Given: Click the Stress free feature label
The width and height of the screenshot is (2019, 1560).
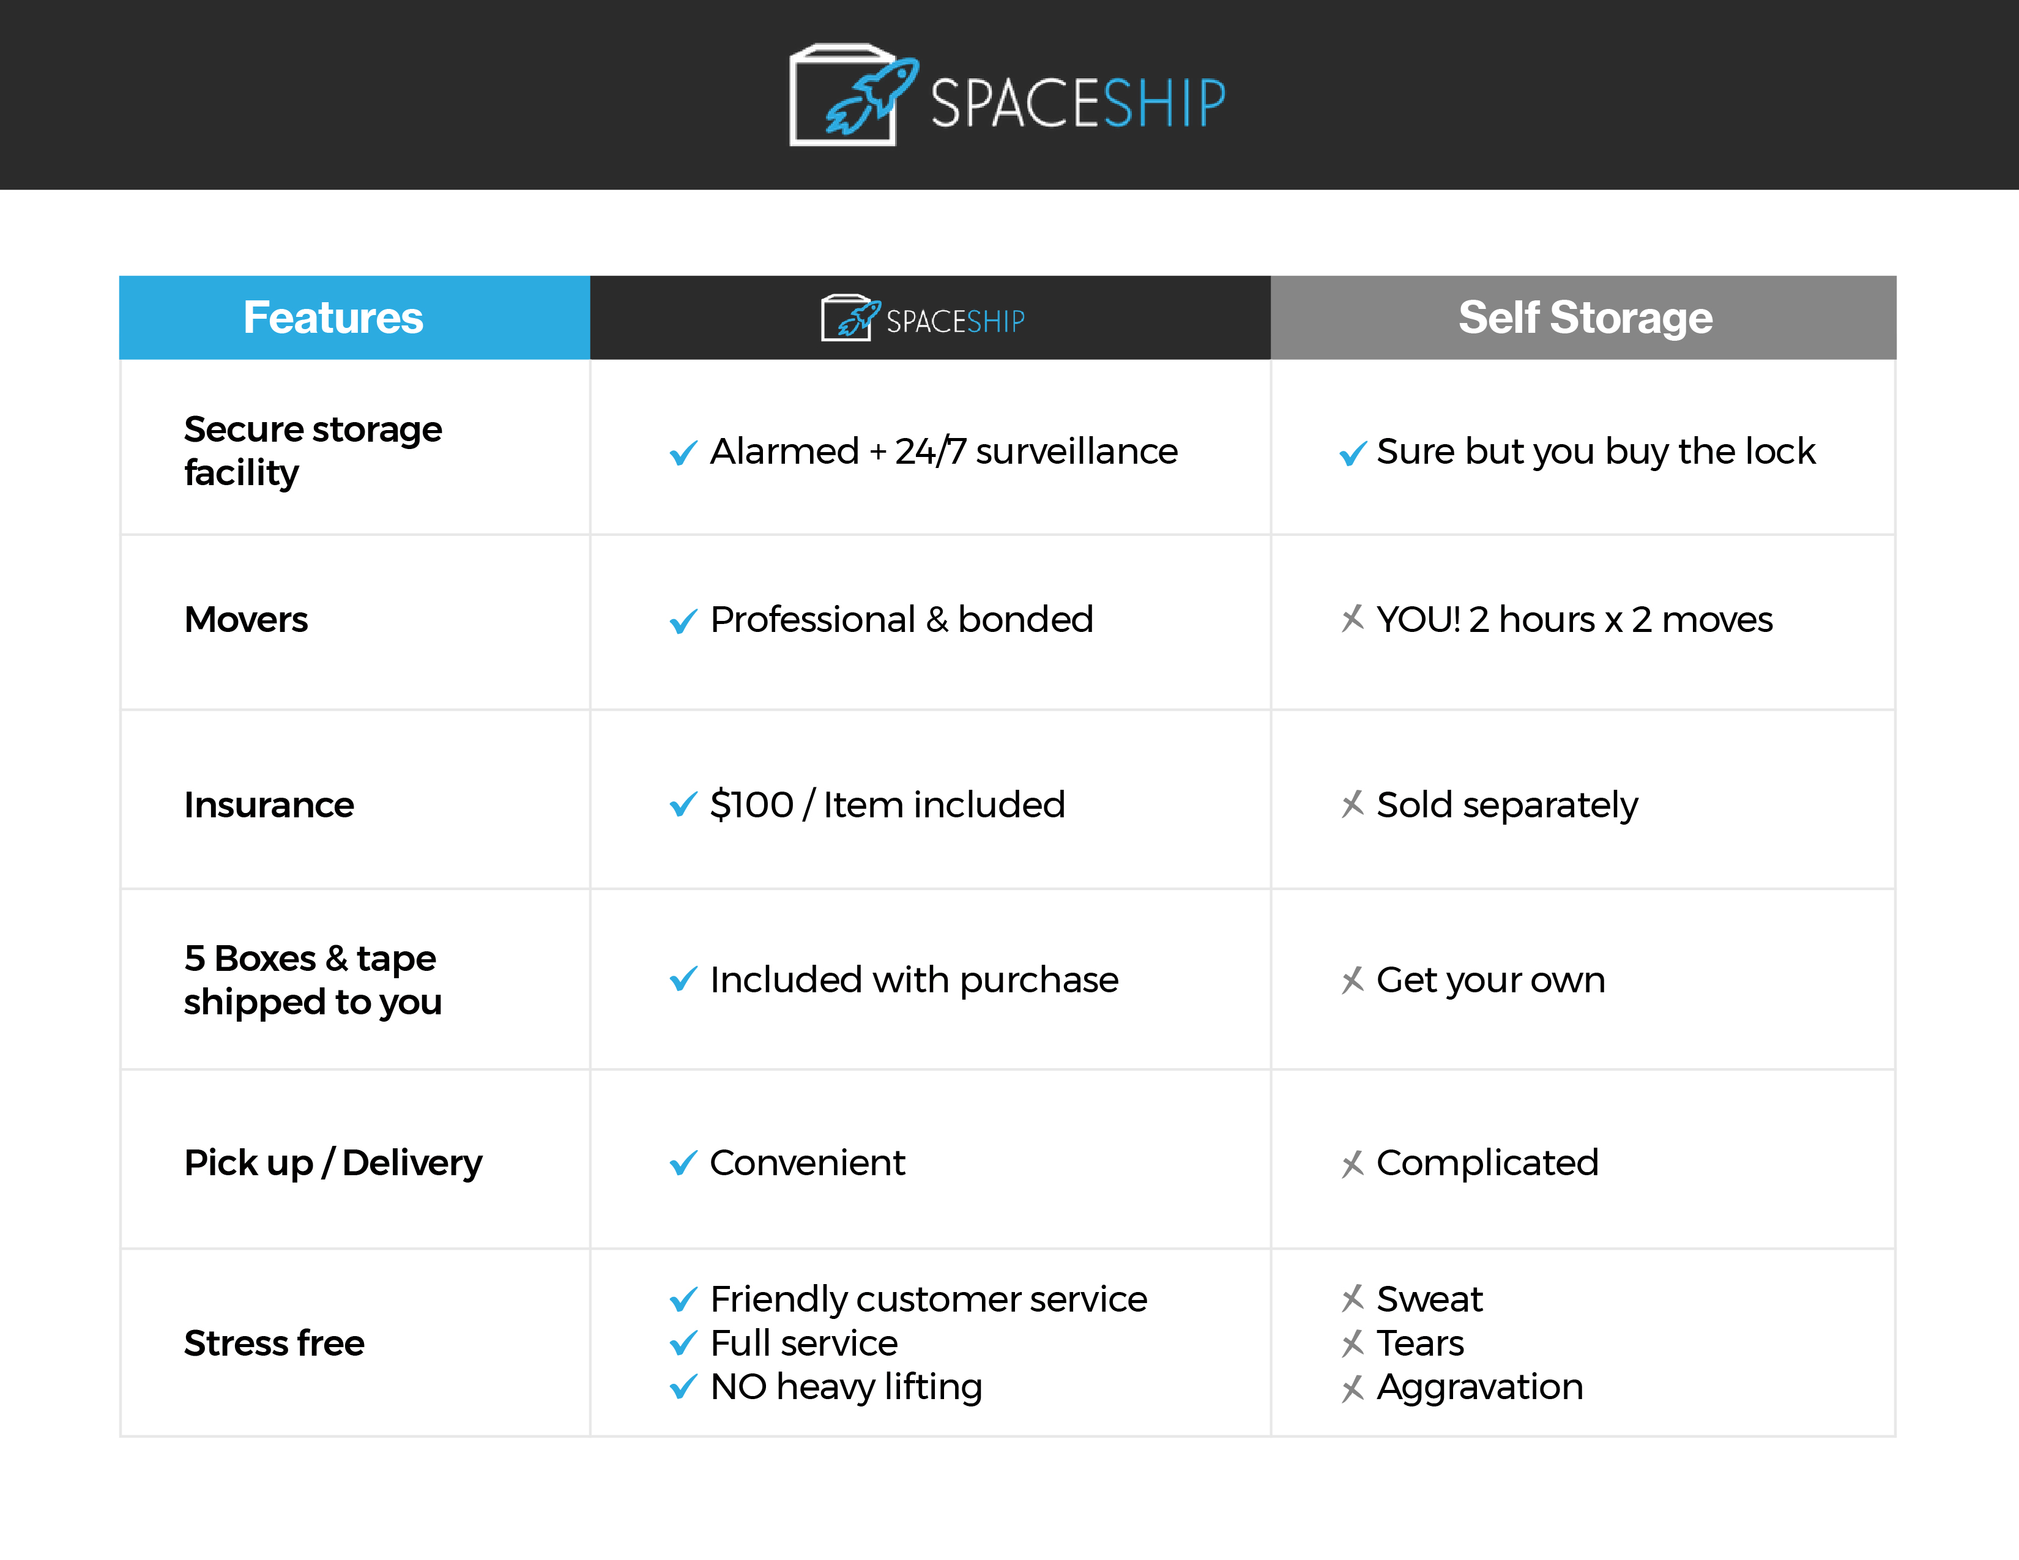Looking at the screenshot, I should (273, 1343).
